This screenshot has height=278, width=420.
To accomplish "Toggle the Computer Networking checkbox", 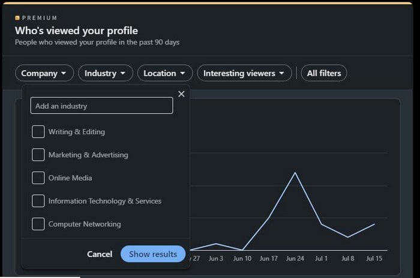I will point(38,224).
